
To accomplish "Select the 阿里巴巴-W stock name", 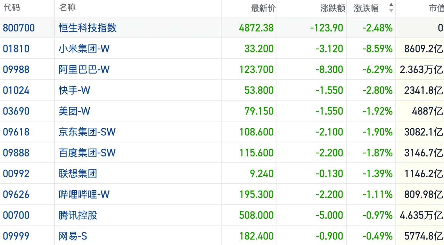I will coord(84,69).
